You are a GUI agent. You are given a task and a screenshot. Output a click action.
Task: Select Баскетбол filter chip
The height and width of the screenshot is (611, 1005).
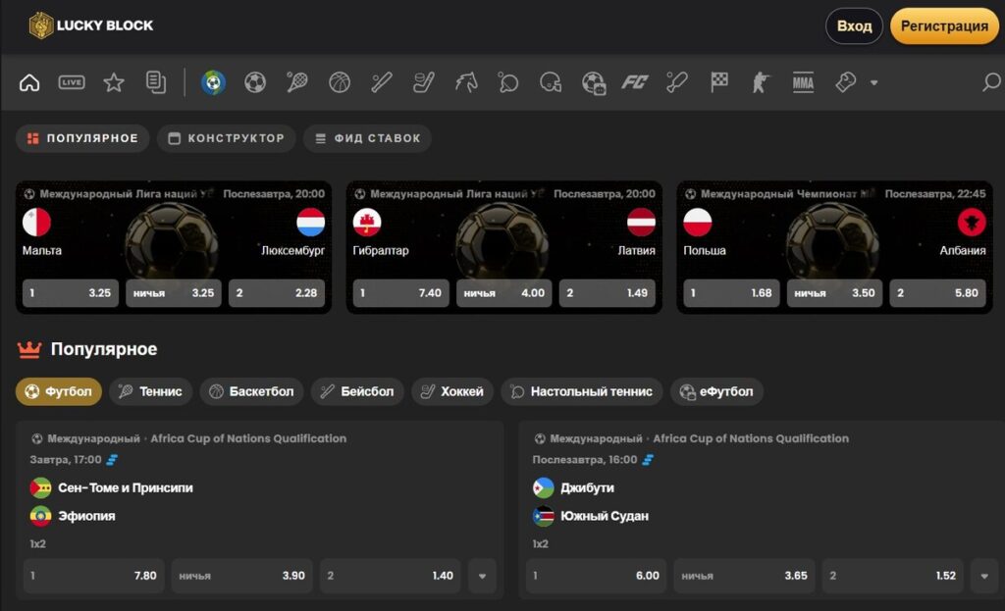(251, 391)
